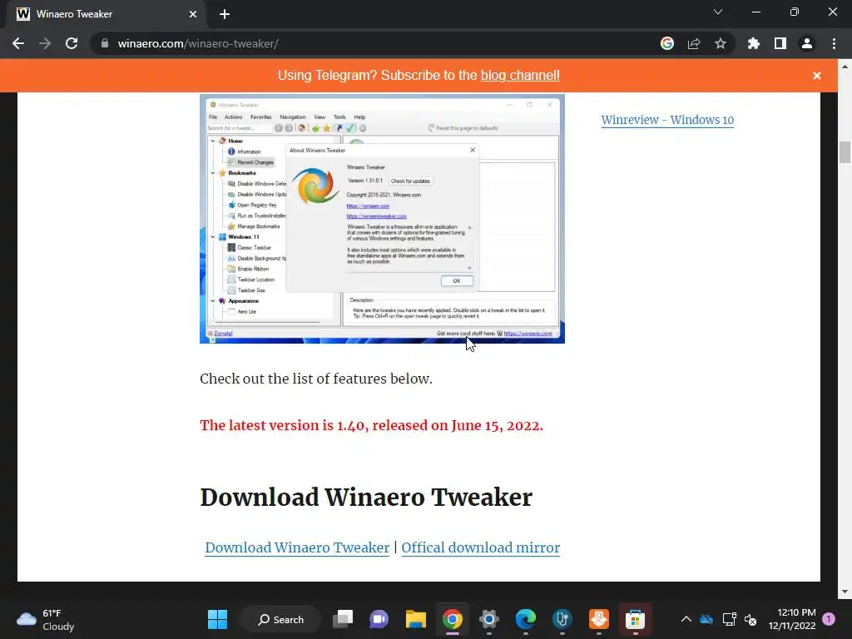The width and height of the screenshot is (852, 639).
Task: Reload the Winaero Tweaker page
Action: click(72, 43)
